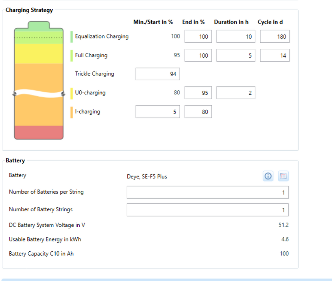The width and height of the screenshot is (332, 281).
Task: Click the Equalization Charging label
Action: [x=102, y=36]
